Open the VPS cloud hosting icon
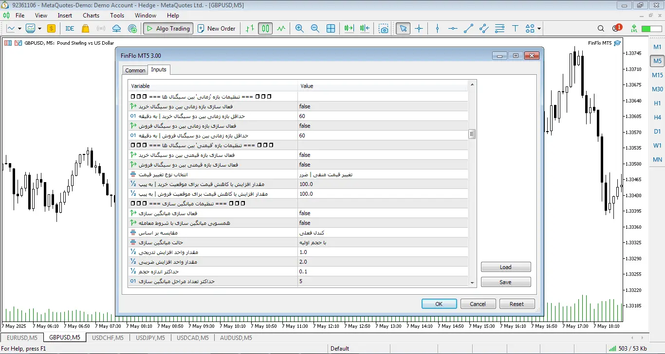The width and height of the screenshot is (665, 354). tap(116, 29)
